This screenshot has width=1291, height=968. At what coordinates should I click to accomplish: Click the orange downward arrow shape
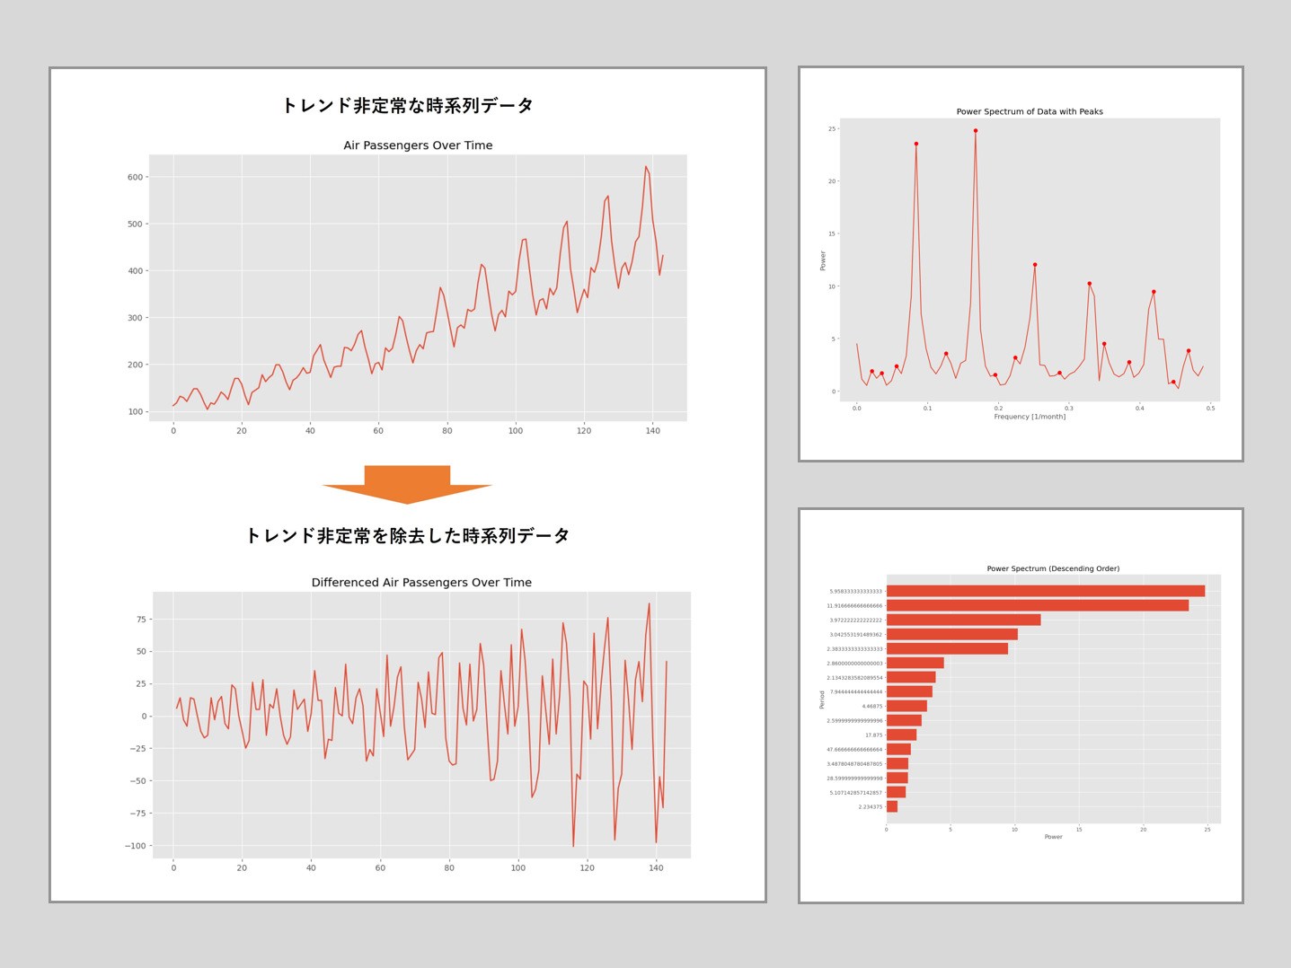[407, 483]
